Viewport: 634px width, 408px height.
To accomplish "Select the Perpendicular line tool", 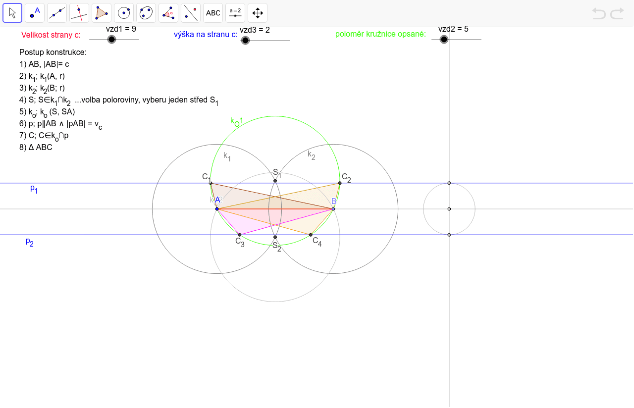I will coord(79,13).
